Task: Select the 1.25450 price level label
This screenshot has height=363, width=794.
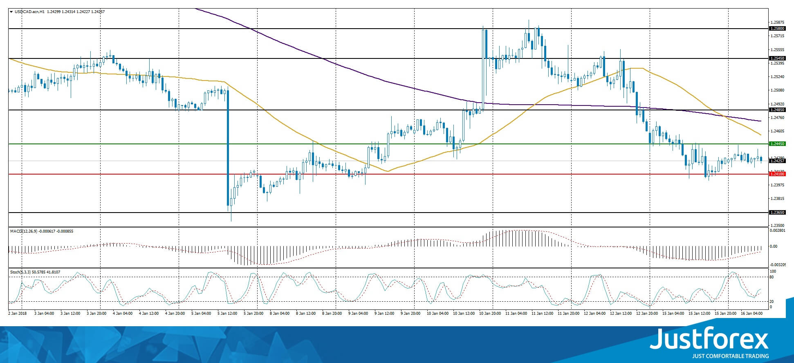Action: coord(777,58)
